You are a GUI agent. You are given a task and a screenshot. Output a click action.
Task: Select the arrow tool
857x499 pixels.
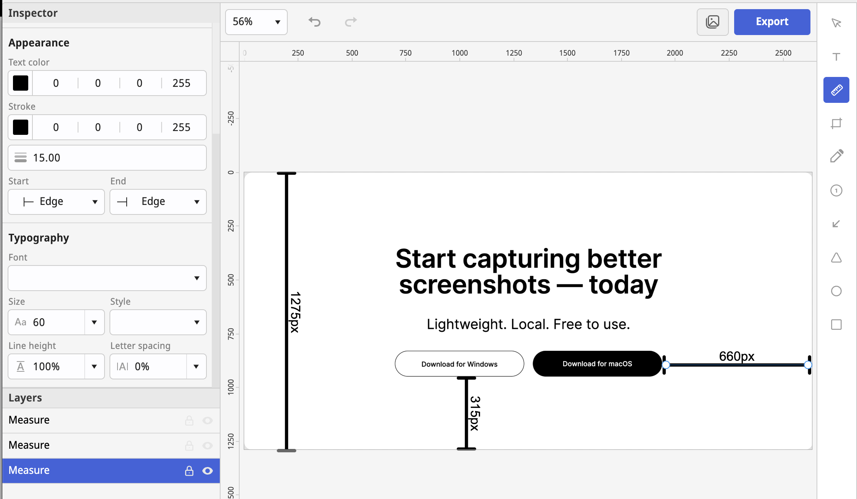coord(836,224)
